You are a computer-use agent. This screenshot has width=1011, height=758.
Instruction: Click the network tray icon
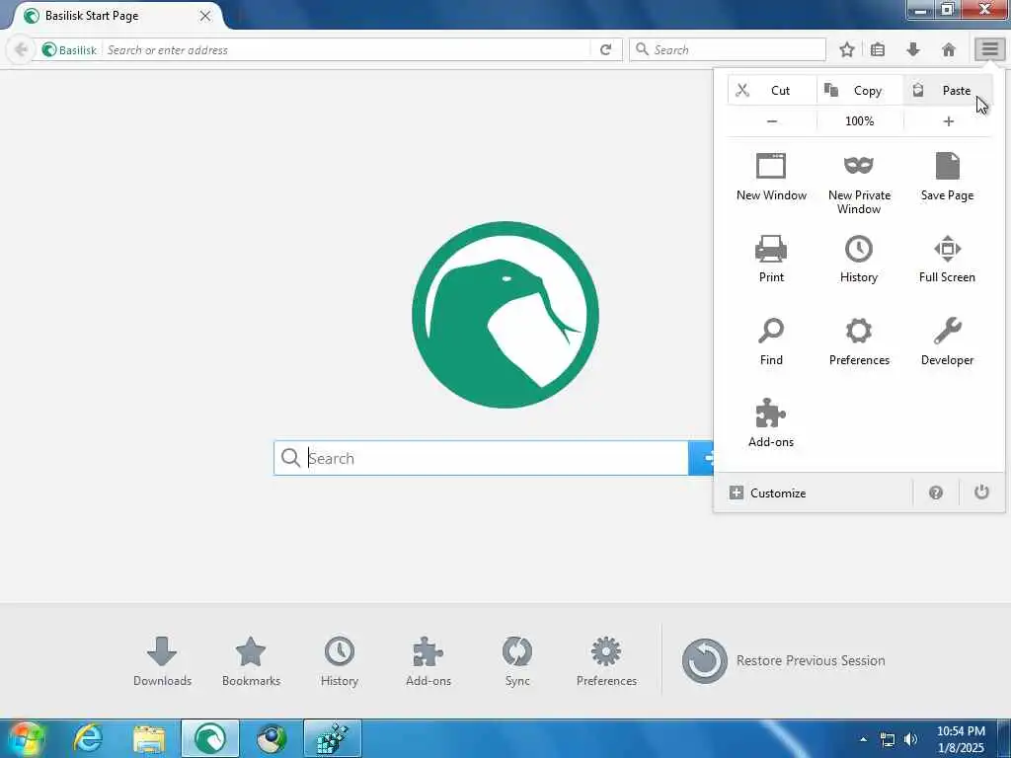[888, 739]
